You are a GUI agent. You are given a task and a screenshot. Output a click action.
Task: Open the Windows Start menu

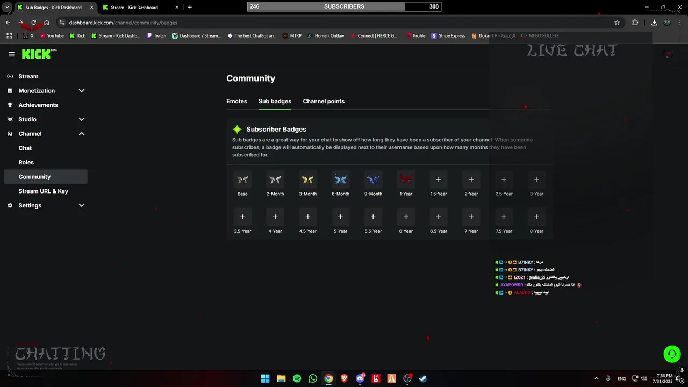pos(265,378)
